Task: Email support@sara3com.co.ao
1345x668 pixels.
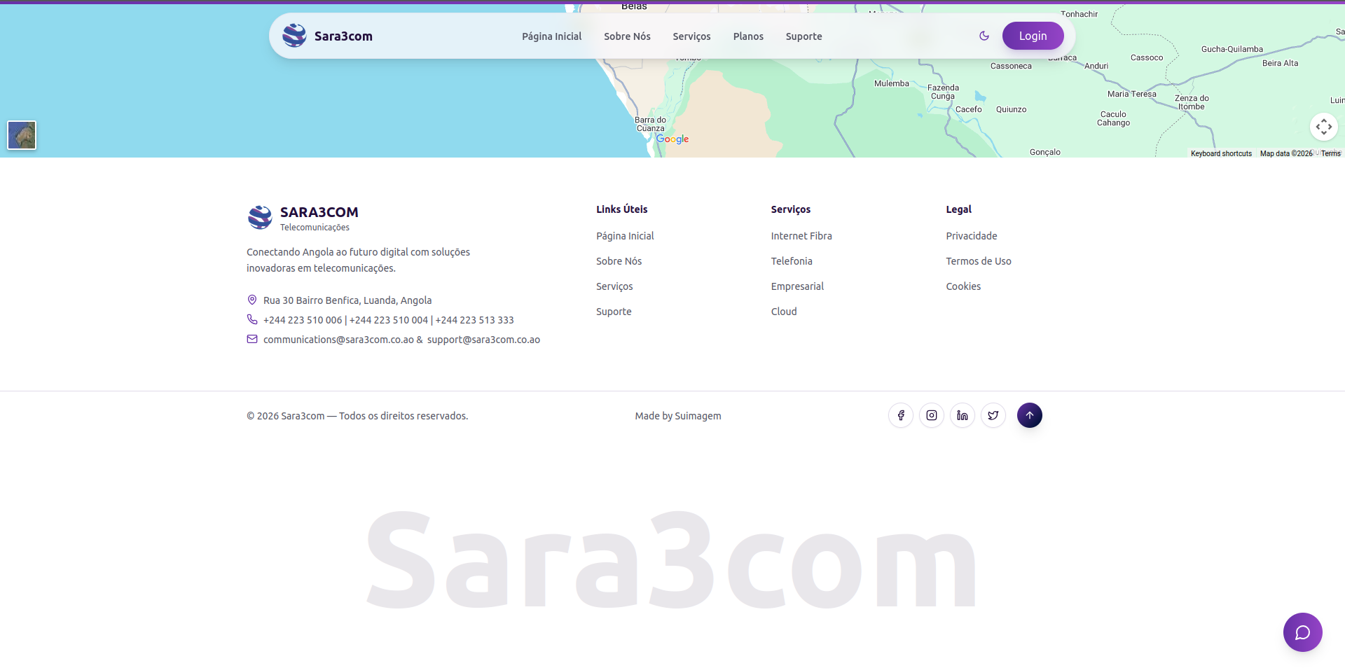Action: pos(483,340)
